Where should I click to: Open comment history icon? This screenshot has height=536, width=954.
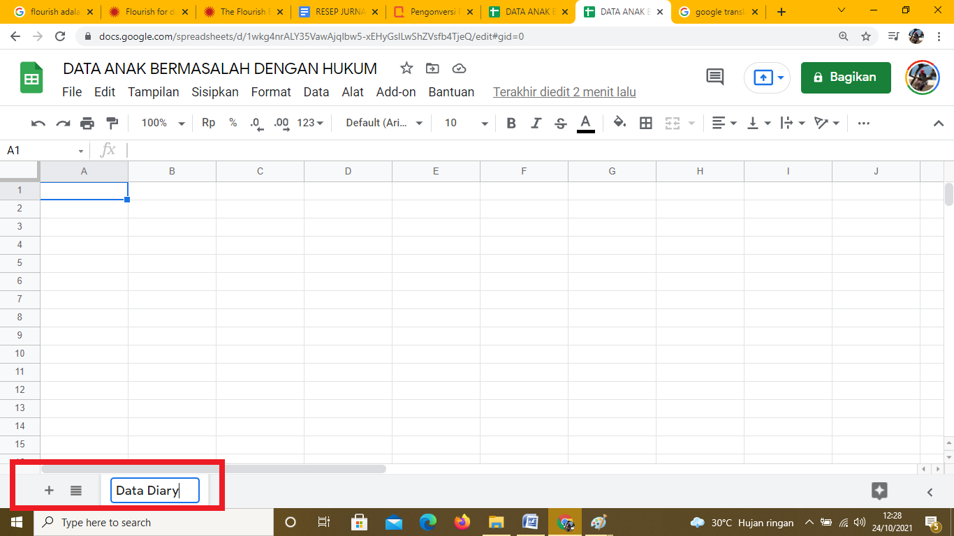point(715,77)
